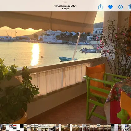Viewport: 131px width, 131px height.
Task: Unfavorite the photo with the heart icon
Action: point(110,7)
